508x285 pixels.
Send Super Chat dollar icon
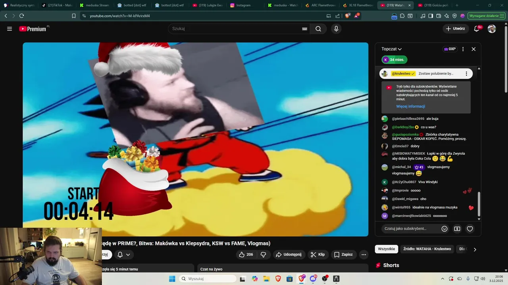[x=457, y=229]
